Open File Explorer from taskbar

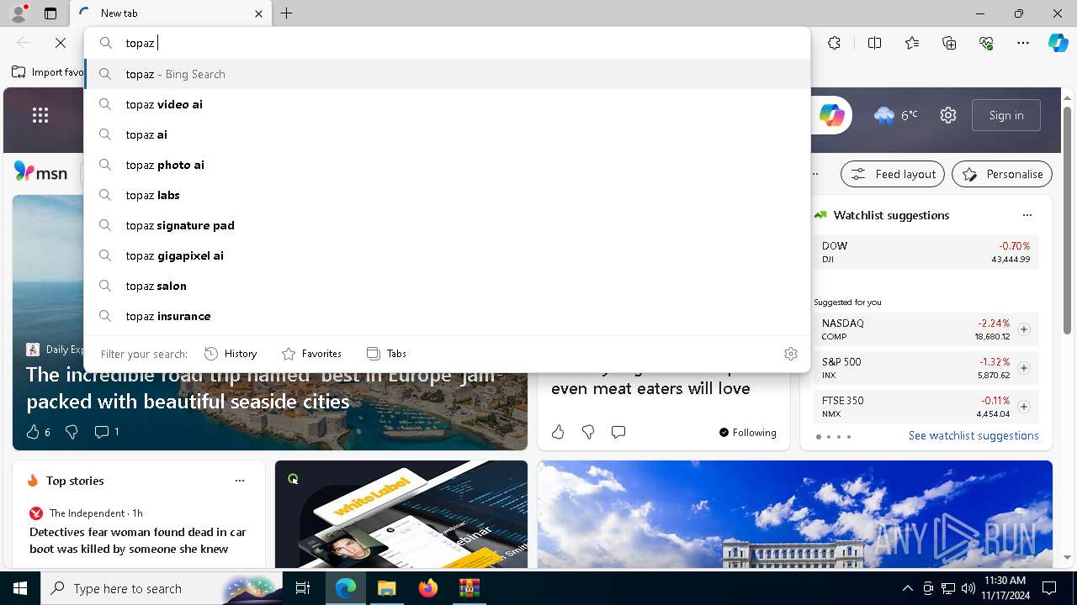[x=386, y=588]
